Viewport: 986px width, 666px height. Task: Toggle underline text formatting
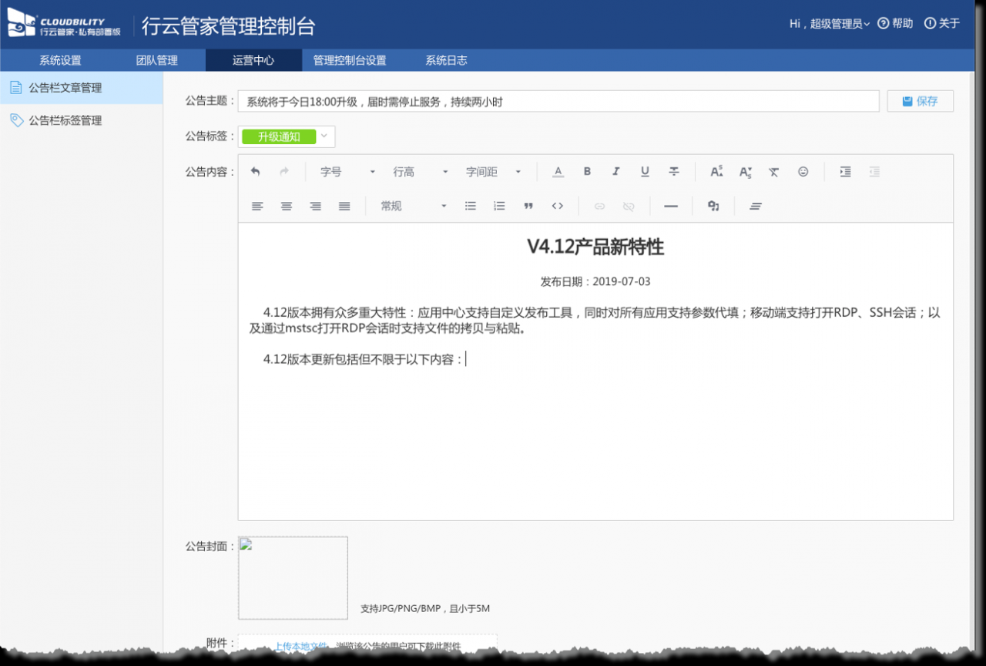coord(645,172)
